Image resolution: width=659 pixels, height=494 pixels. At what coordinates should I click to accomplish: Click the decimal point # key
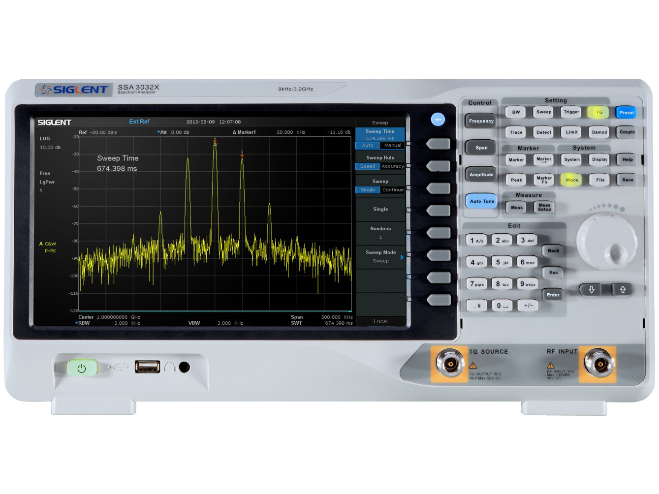(x=477, y=306)
